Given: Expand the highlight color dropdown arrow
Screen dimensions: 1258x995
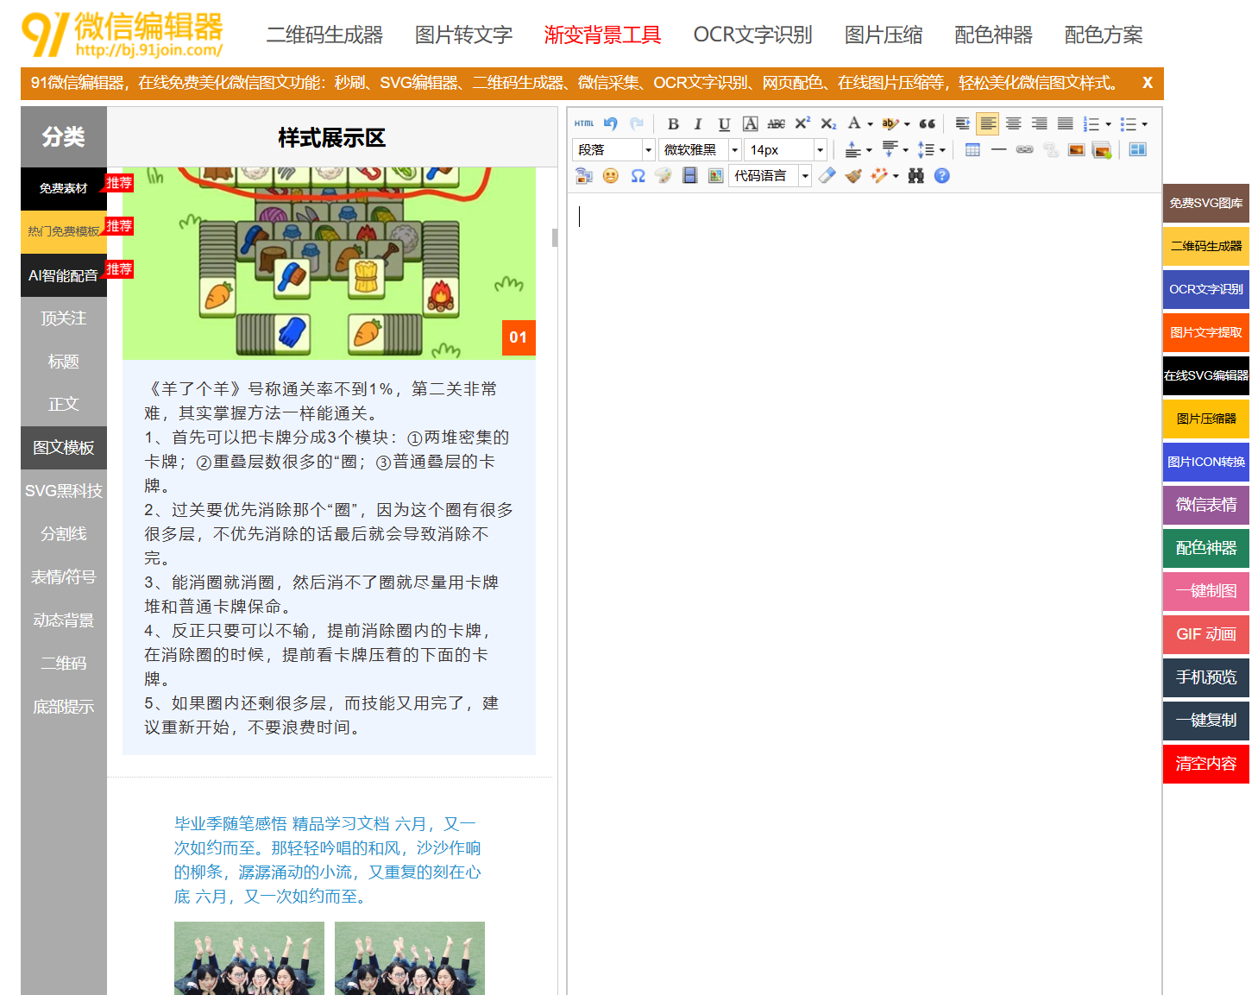Looking at the screenshot, I should (907, 124).
